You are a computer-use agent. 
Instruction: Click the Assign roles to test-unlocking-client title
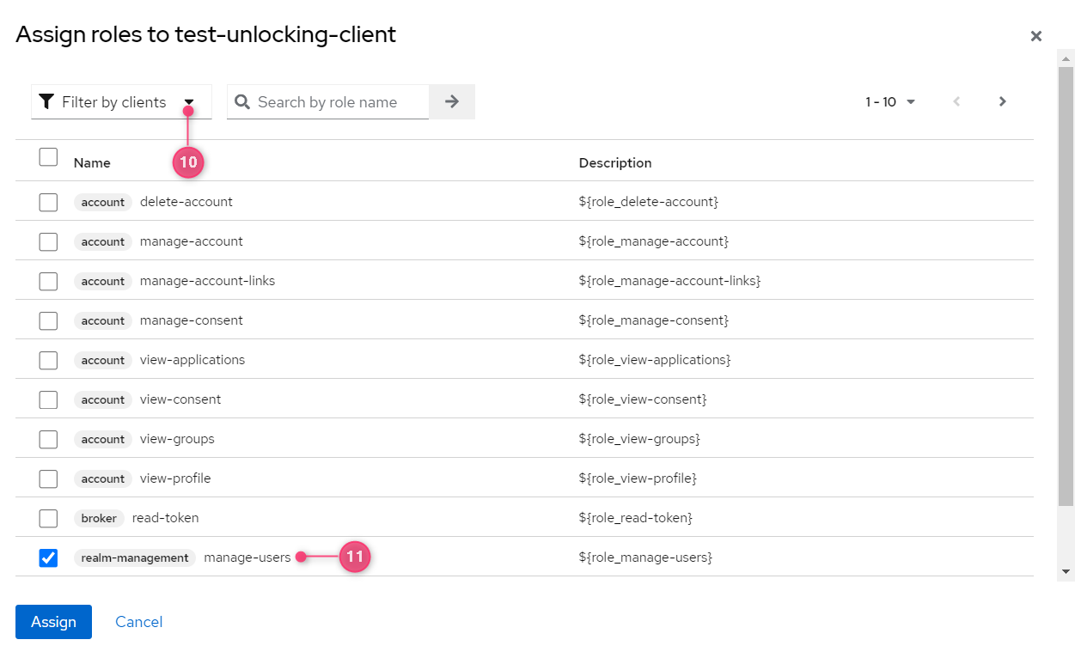206,34
